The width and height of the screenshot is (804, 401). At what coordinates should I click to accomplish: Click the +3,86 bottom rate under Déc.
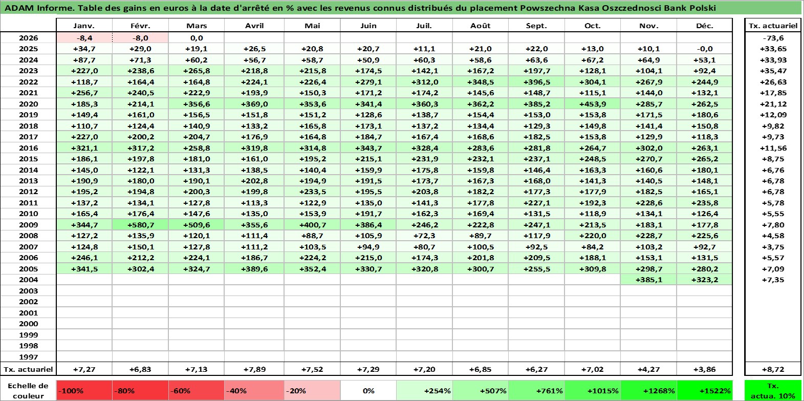(704, 369)
